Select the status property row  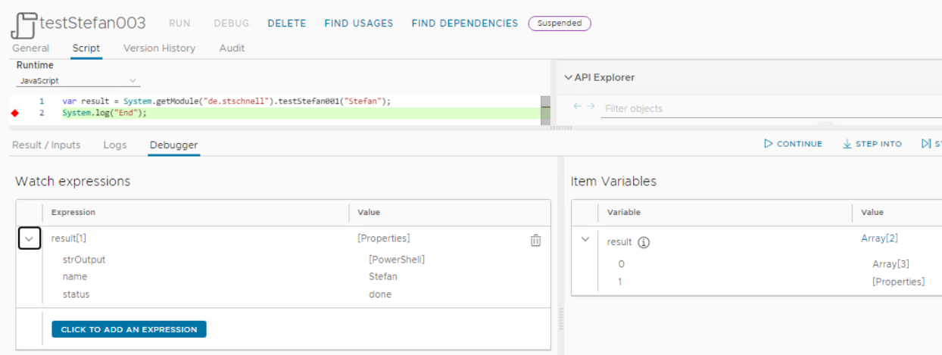click(x=283, y=294)
